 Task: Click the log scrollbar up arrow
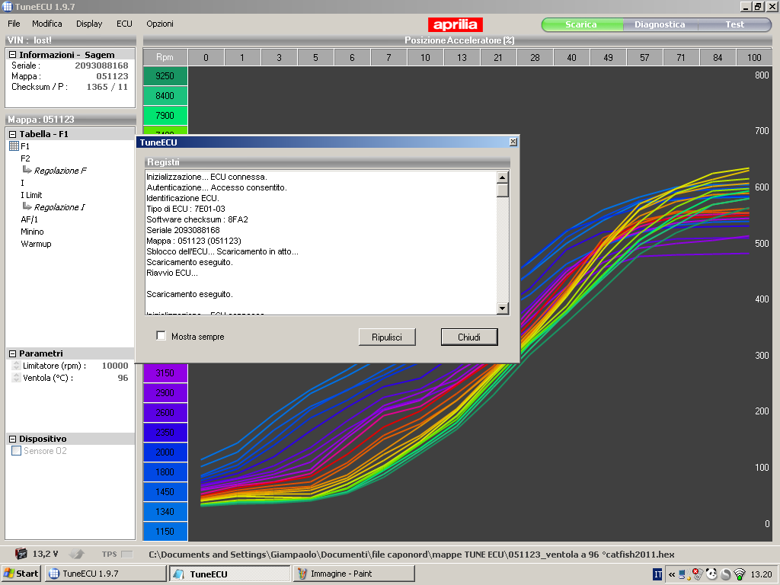click(503, 177)
